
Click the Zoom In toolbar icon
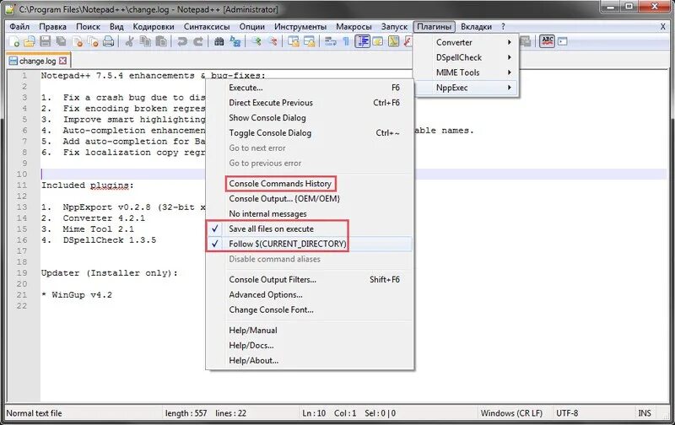256,41
